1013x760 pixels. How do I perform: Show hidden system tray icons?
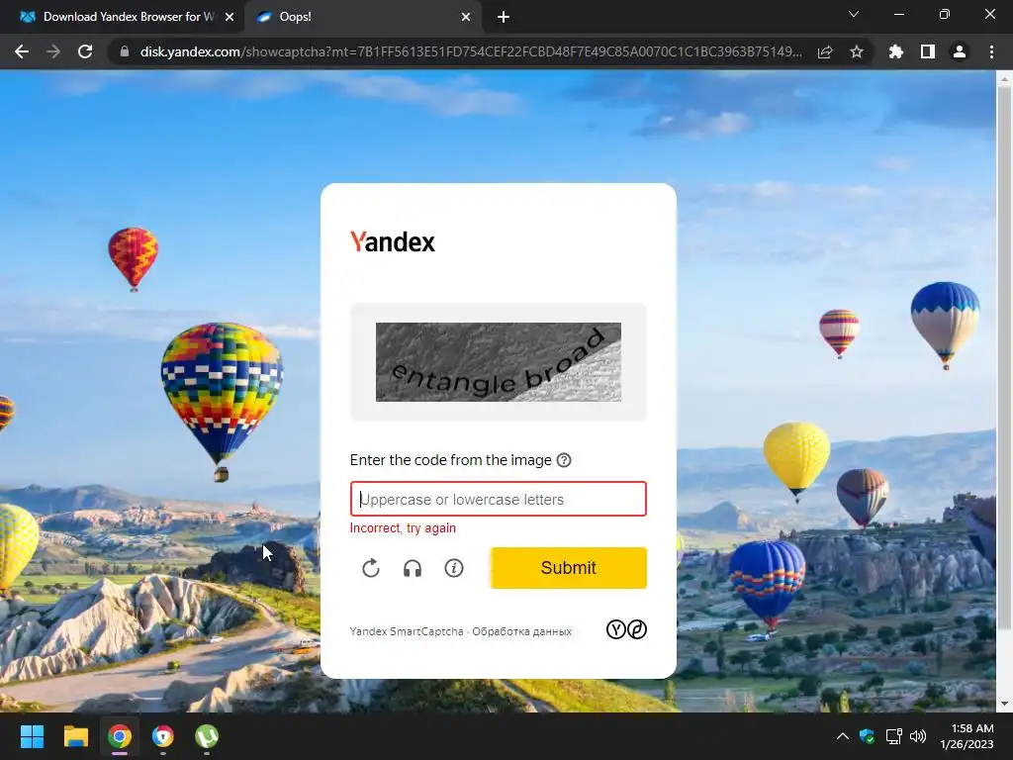tap(843, 736)
